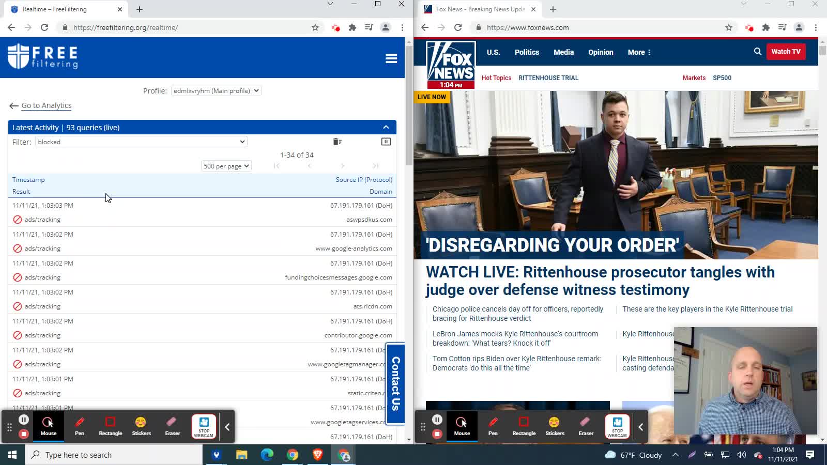
Task: Open the Profile dropdown
Action: pos(216,90)
